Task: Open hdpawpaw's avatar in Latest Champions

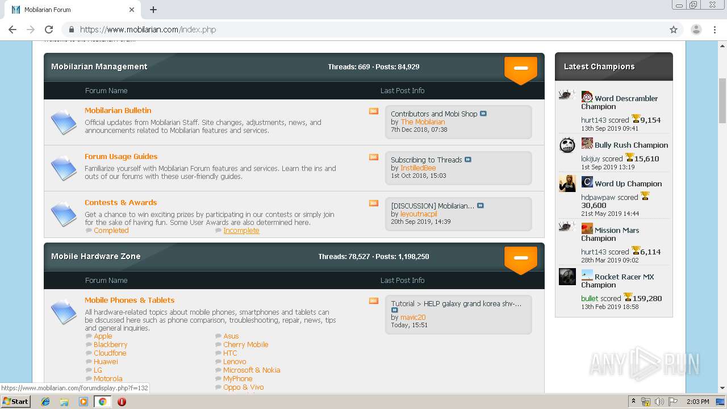Action: [x=567, y=183]
